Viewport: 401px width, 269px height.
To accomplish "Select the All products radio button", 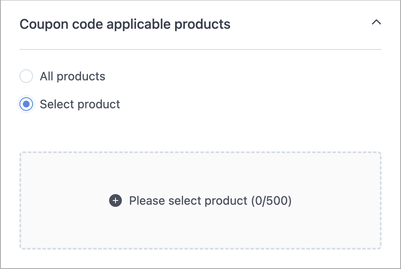I will coord(26,76).
